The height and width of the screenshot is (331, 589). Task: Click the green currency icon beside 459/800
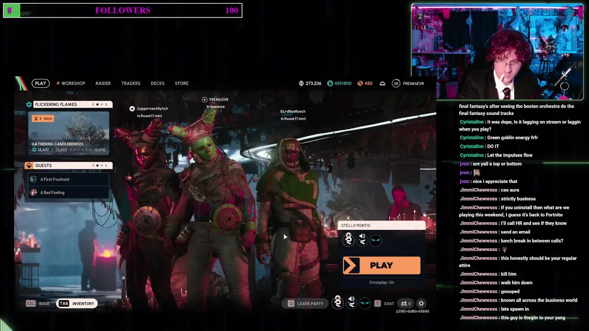point(330,83)
